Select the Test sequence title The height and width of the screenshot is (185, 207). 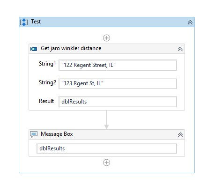tap(36, 22)
